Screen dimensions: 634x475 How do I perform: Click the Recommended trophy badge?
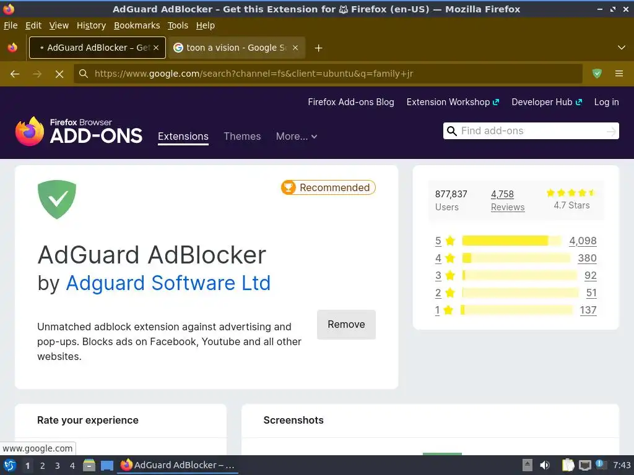(x=328, y=187)
